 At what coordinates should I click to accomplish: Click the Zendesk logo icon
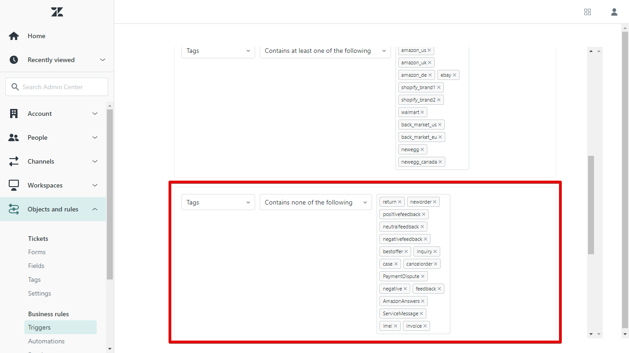coord(57,12)
